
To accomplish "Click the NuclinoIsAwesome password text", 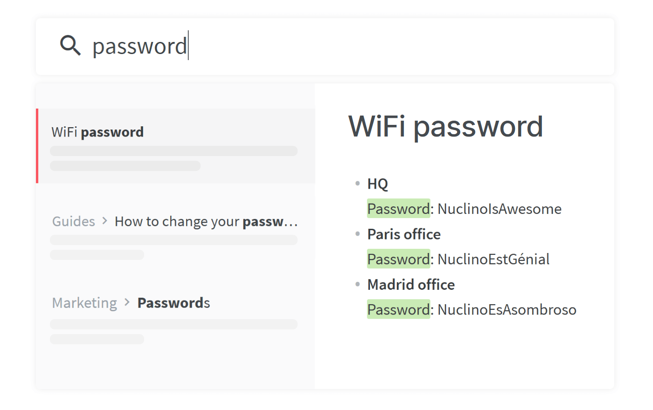I will [x=499, y=209].
